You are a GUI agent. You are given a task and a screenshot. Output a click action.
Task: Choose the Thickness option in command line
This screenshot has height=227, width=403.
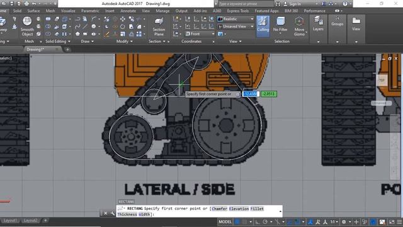pyautogui.click(x=127, y=214)
